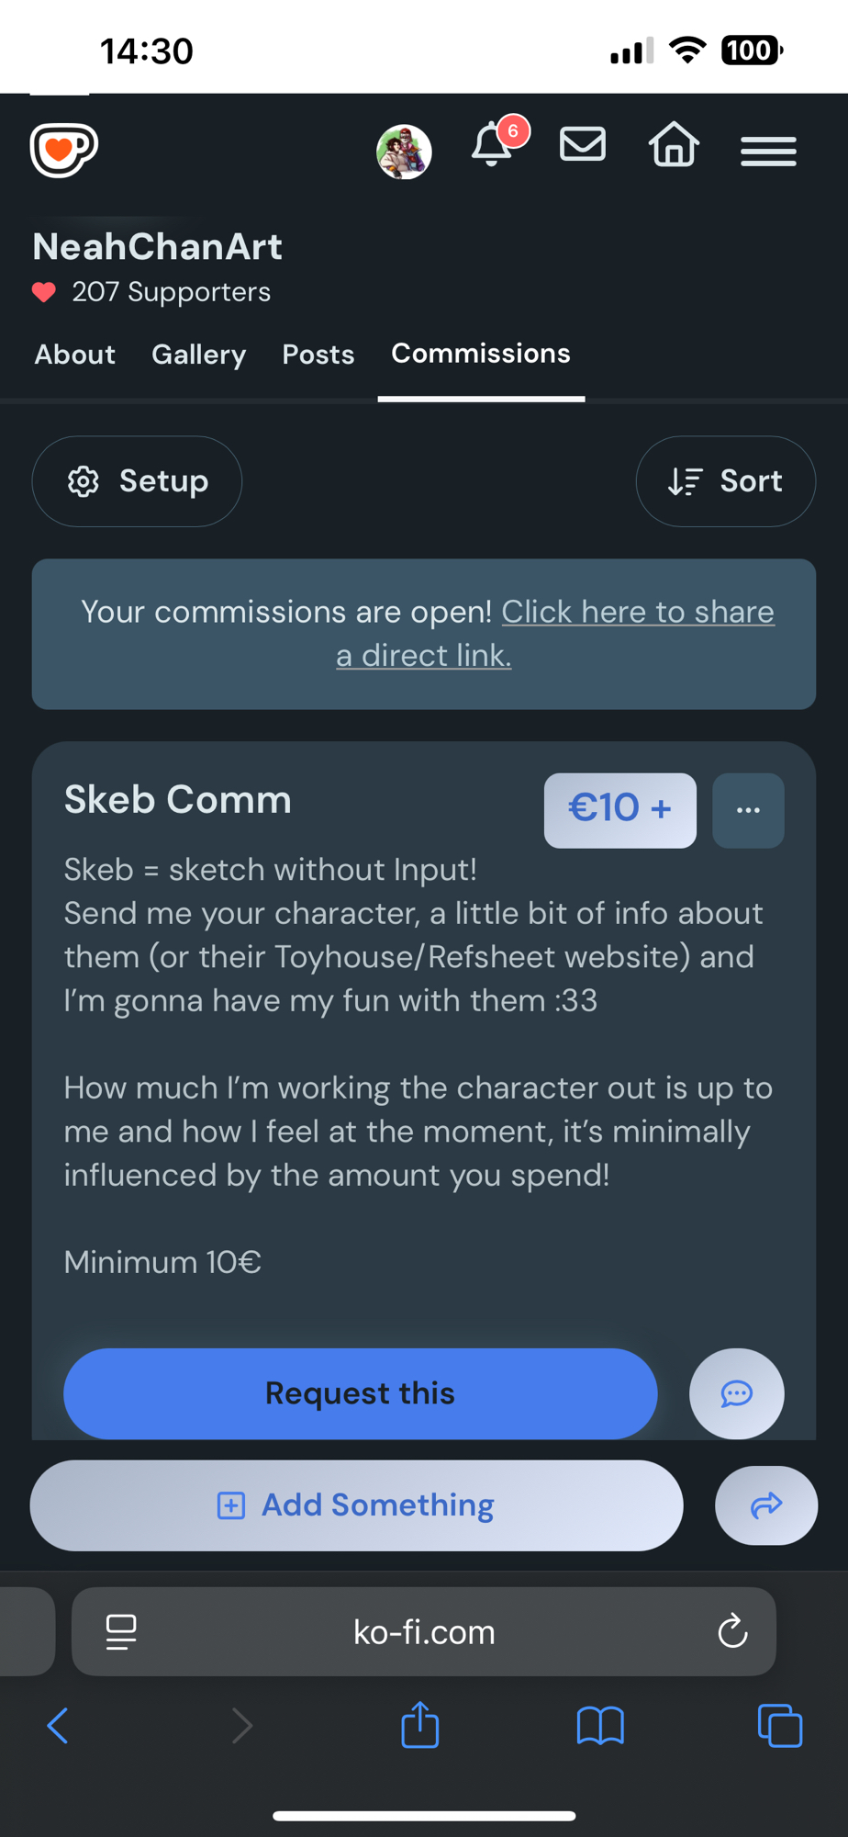This screenshot has height=1837, width=848.
Task: Reload the ko-fi.com page
Action: pos(732,1632)
